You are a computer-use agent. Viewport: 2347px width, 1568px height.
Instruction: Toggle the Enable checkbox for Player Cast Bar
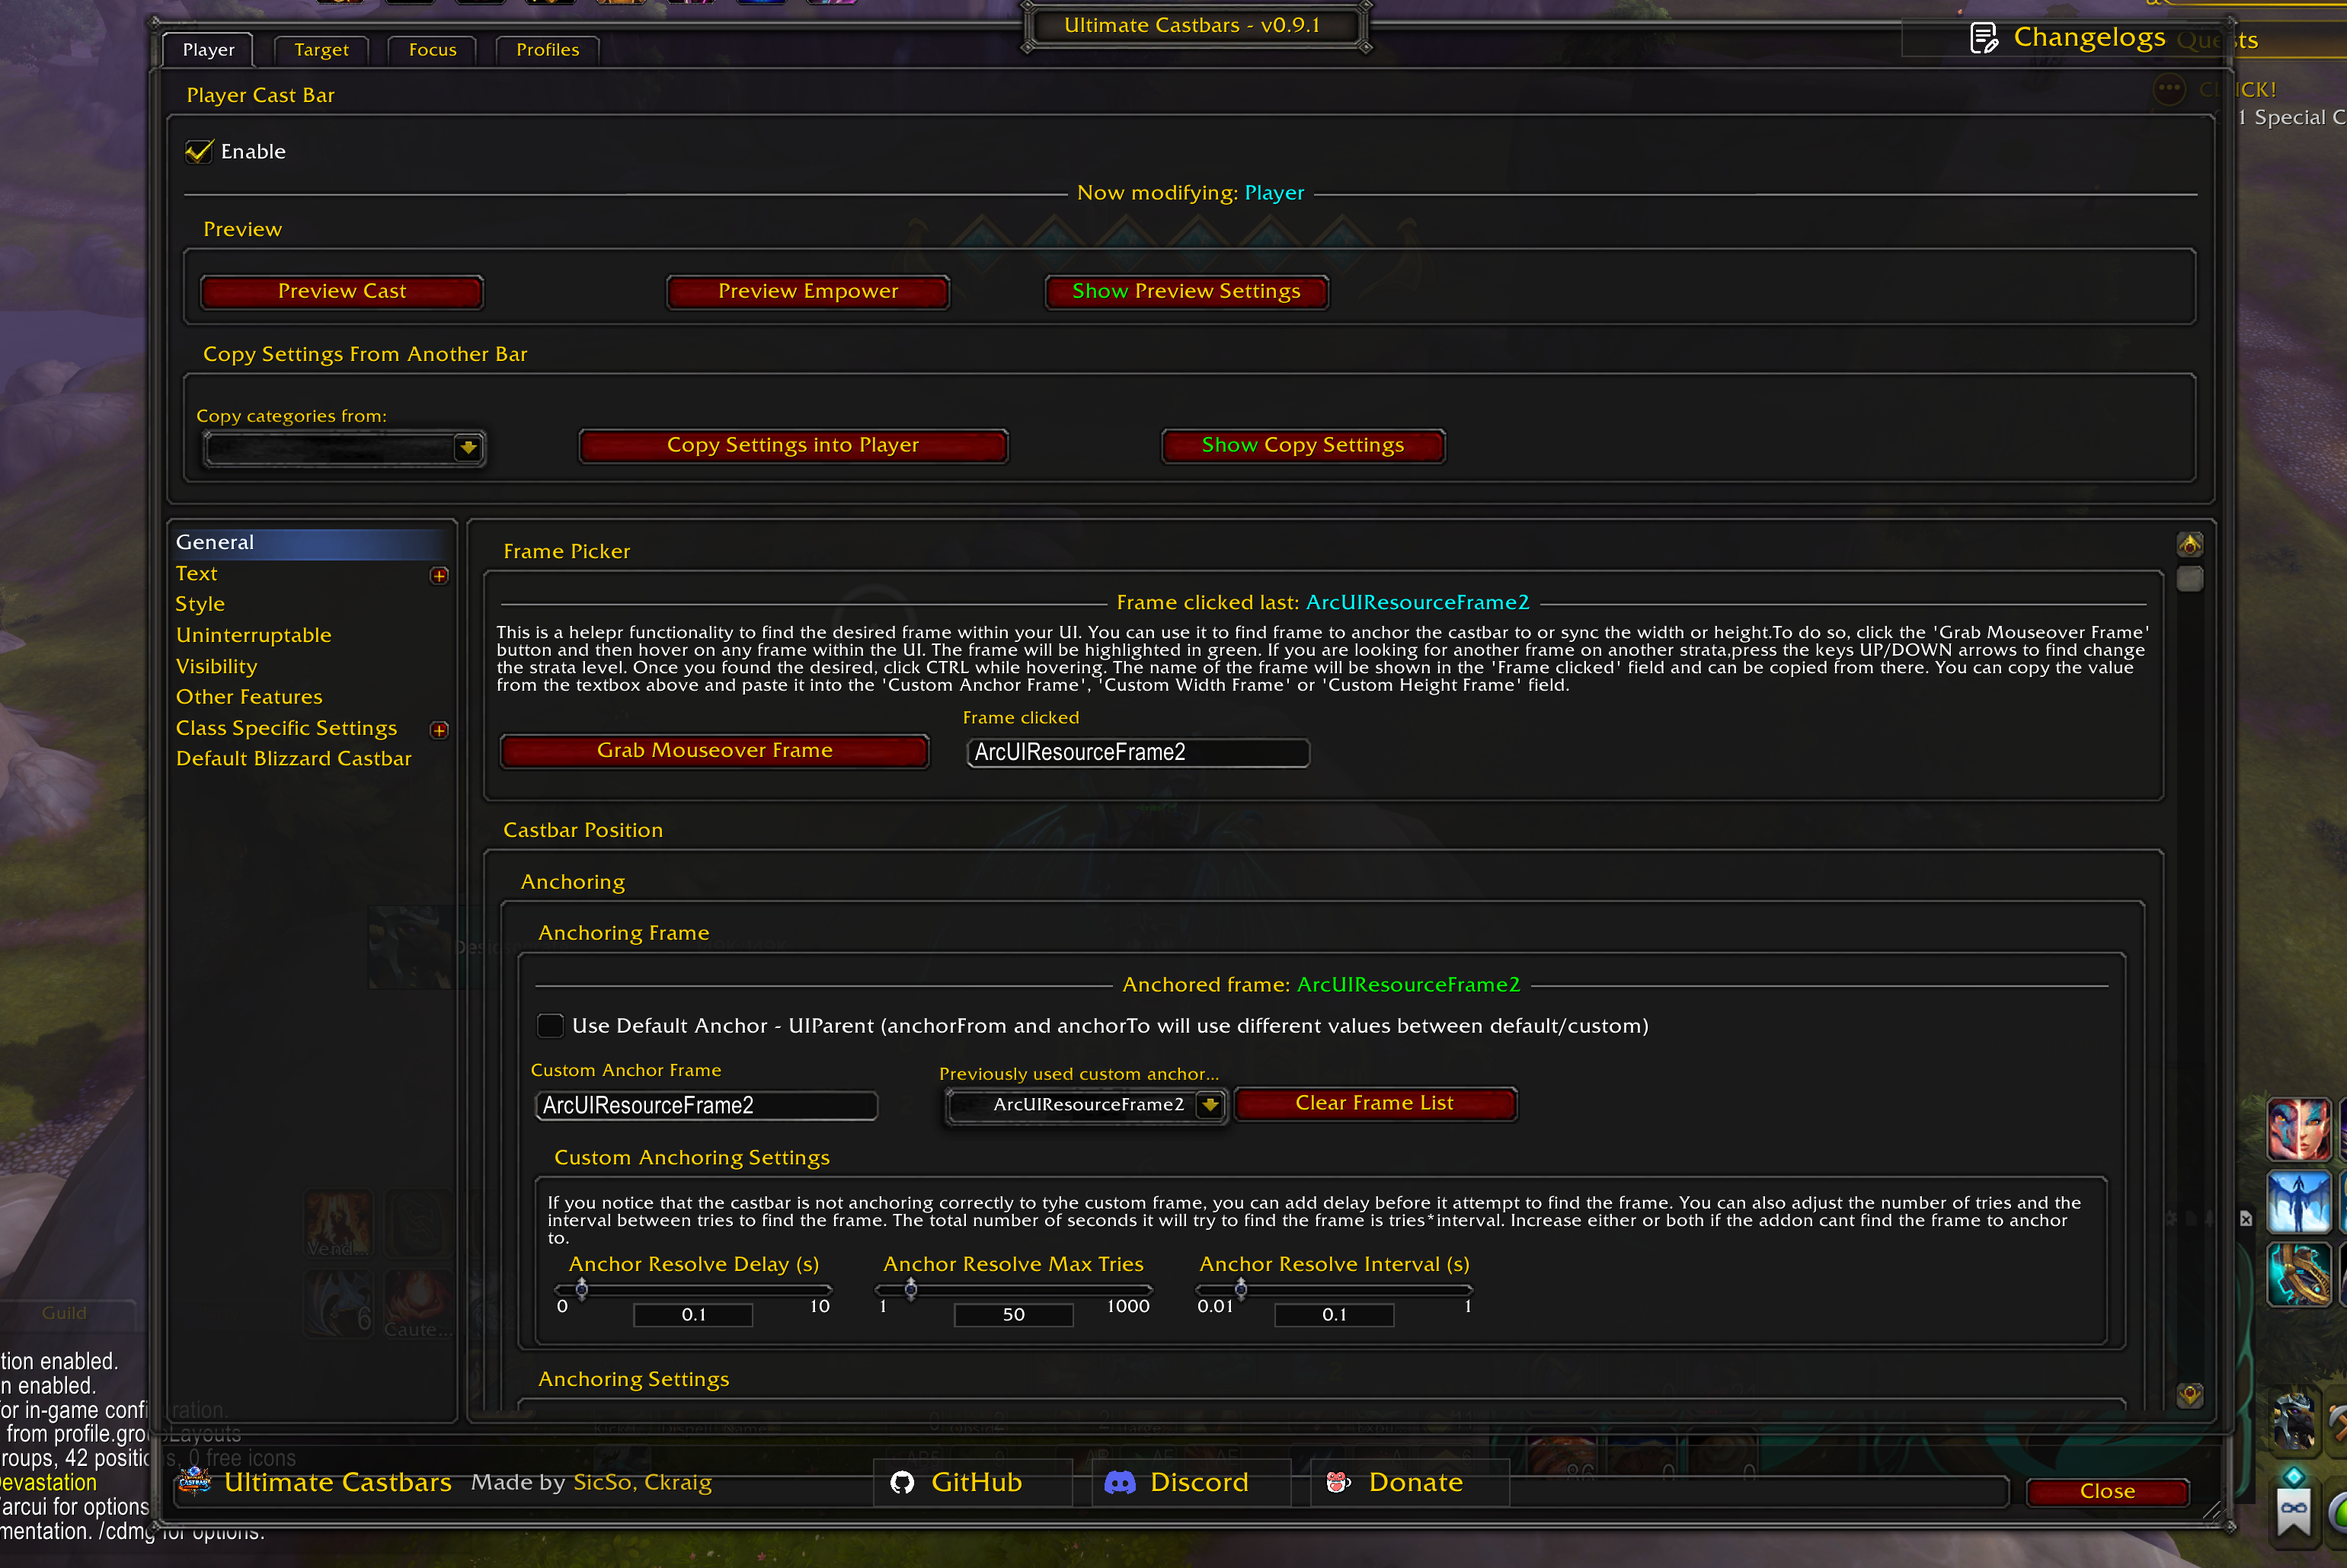pos(199,151)
